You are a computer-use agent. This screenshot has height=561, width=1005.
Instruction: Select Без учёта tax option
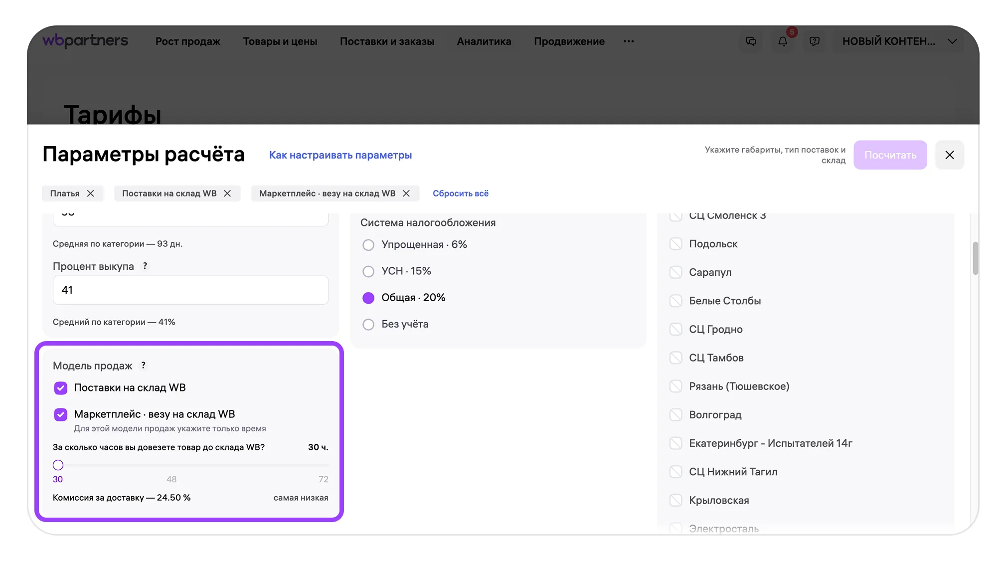(x=368, y=325)
